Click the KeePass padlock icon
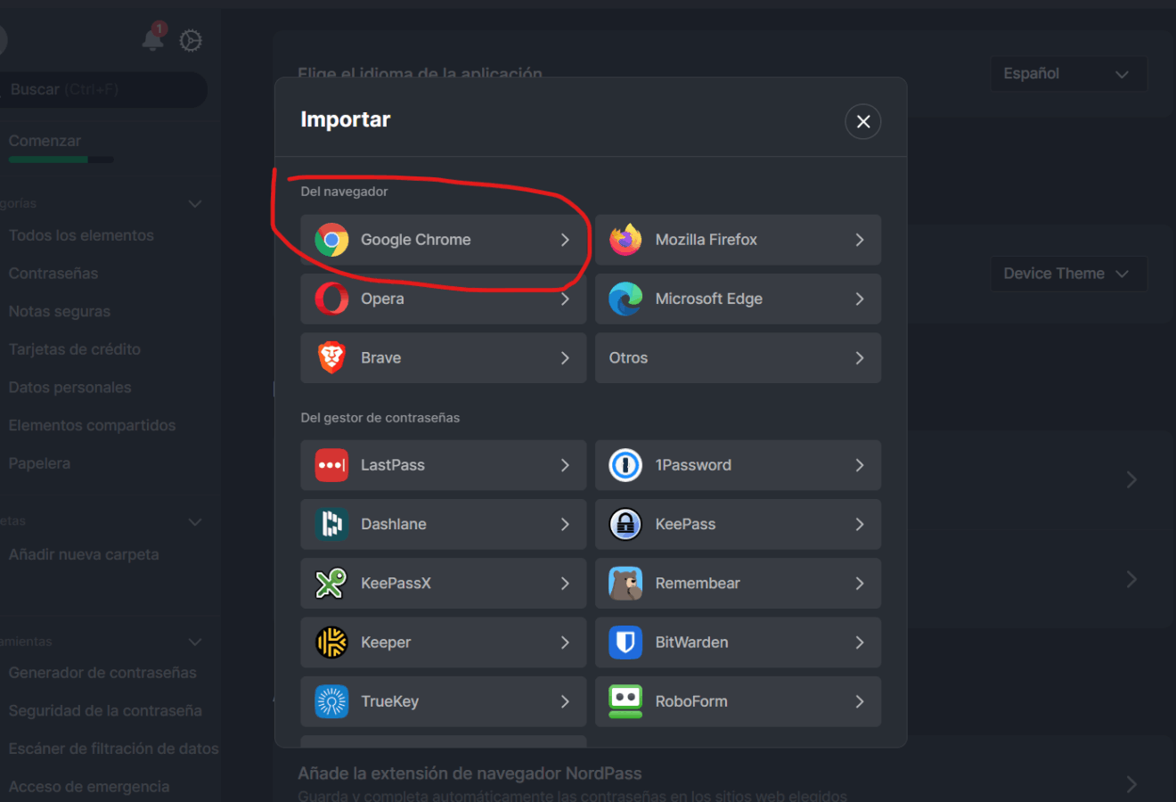The height and width of the screenshot is (802, 1176). (x=625, y=524)
